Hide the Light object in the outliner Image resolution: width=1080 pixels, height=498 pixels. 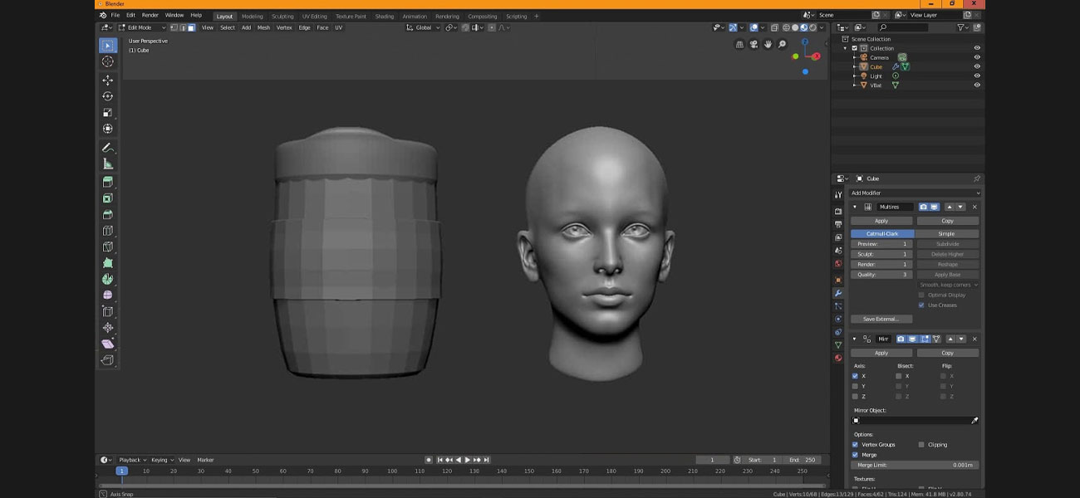tap(977, 76)
